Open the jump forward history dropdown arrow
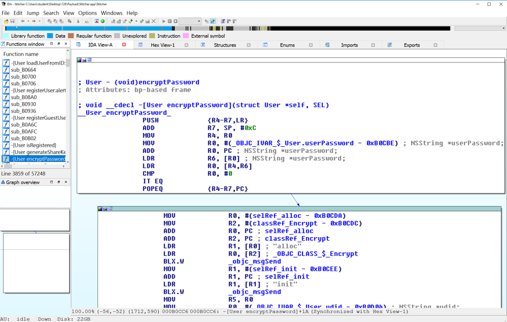 coord(40,21)
